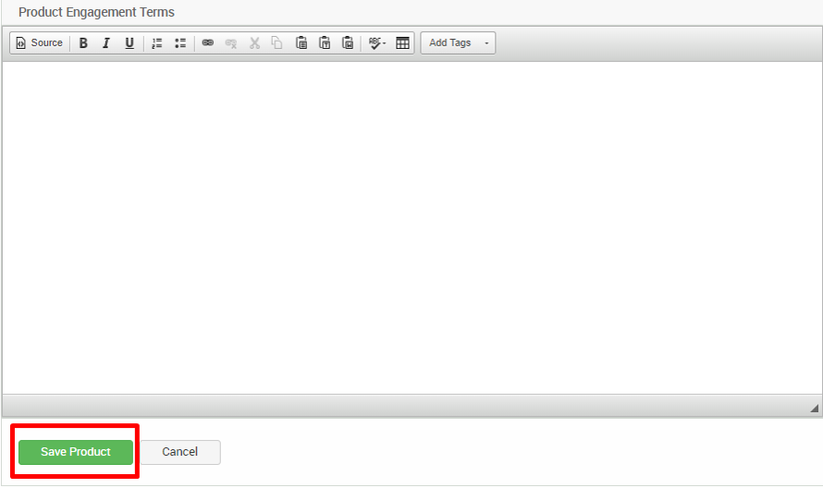Open the spell check ABC dropdown
This screenshot has width=823, height=488.
point(377,43)
